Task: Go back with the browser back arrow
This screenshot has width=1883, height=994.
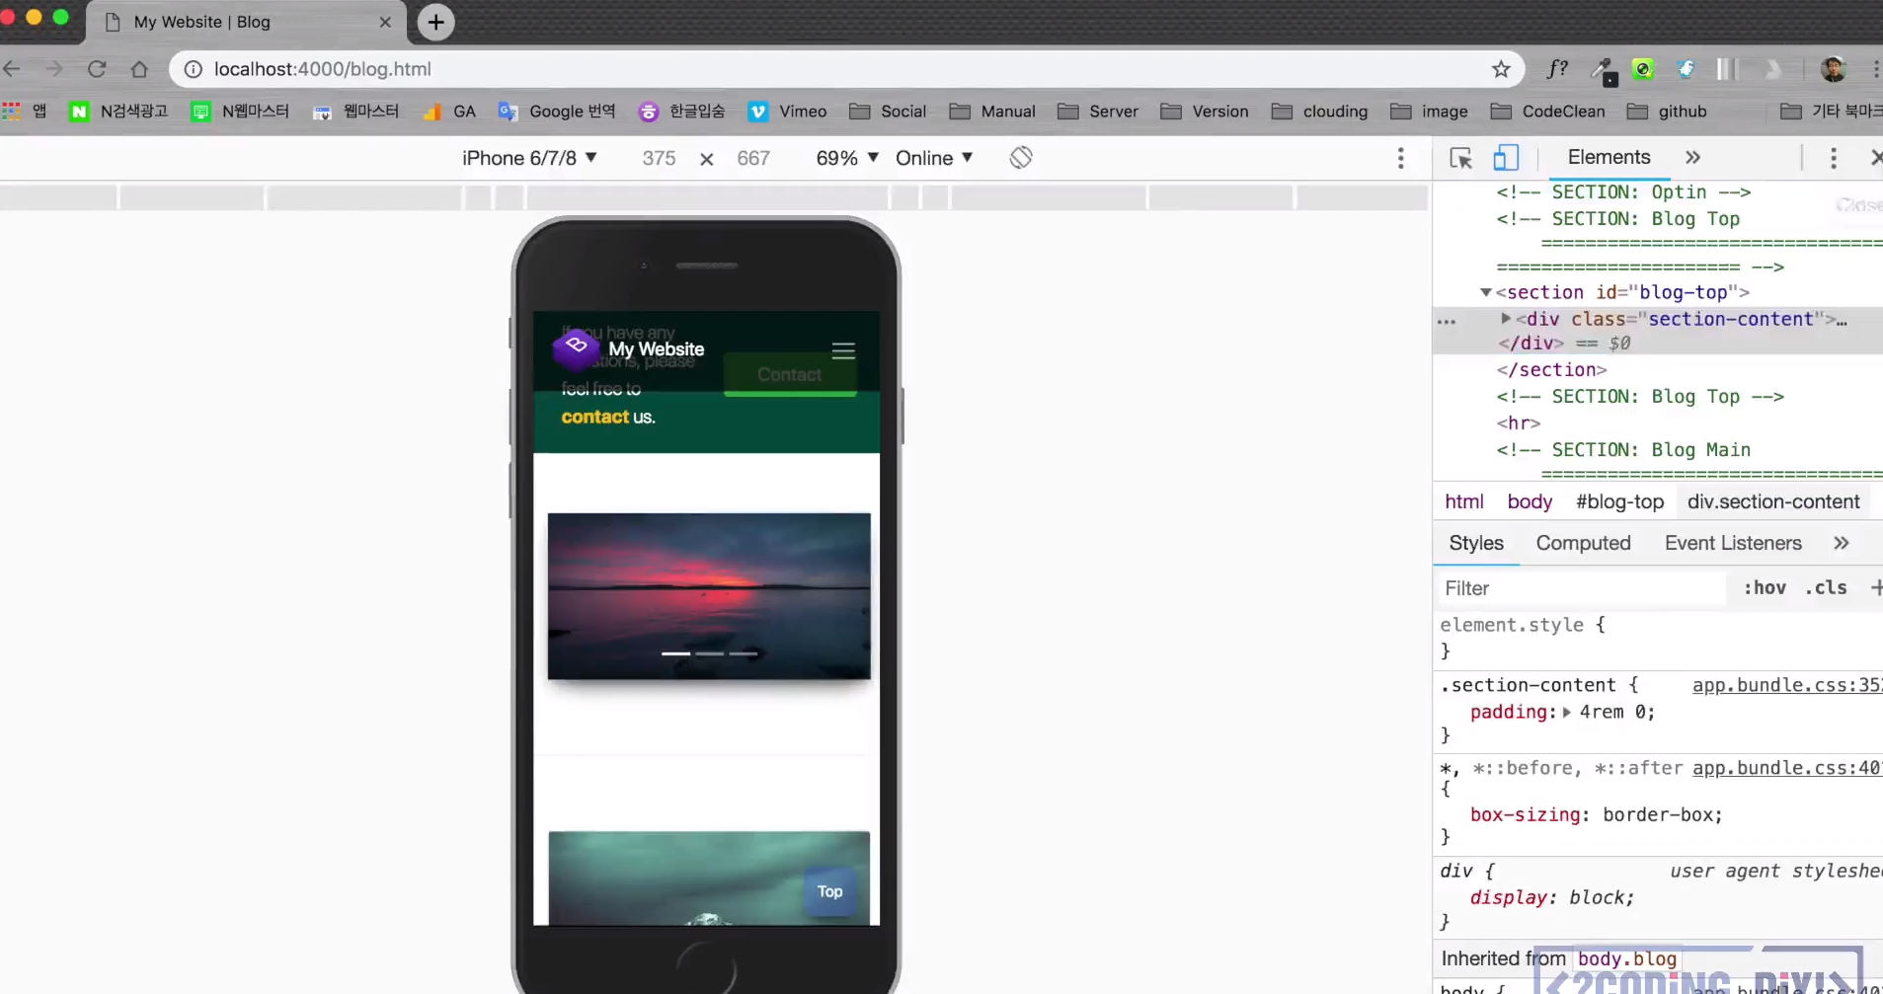Action: [x=12, y=69]
